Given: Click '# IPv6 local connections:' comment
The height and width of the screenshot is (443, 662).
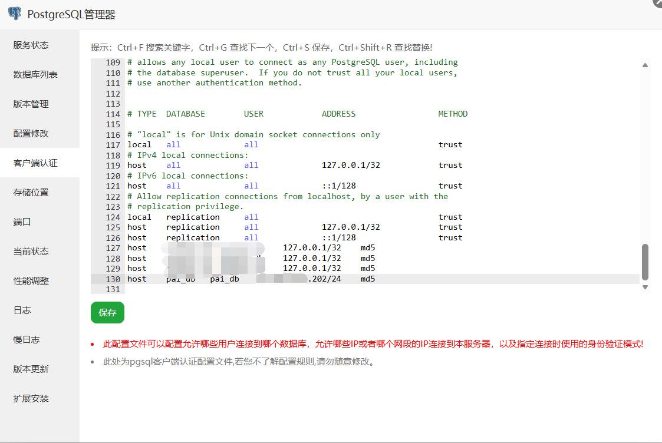Looking at the screenshot, I should click(x=188, y=176).
